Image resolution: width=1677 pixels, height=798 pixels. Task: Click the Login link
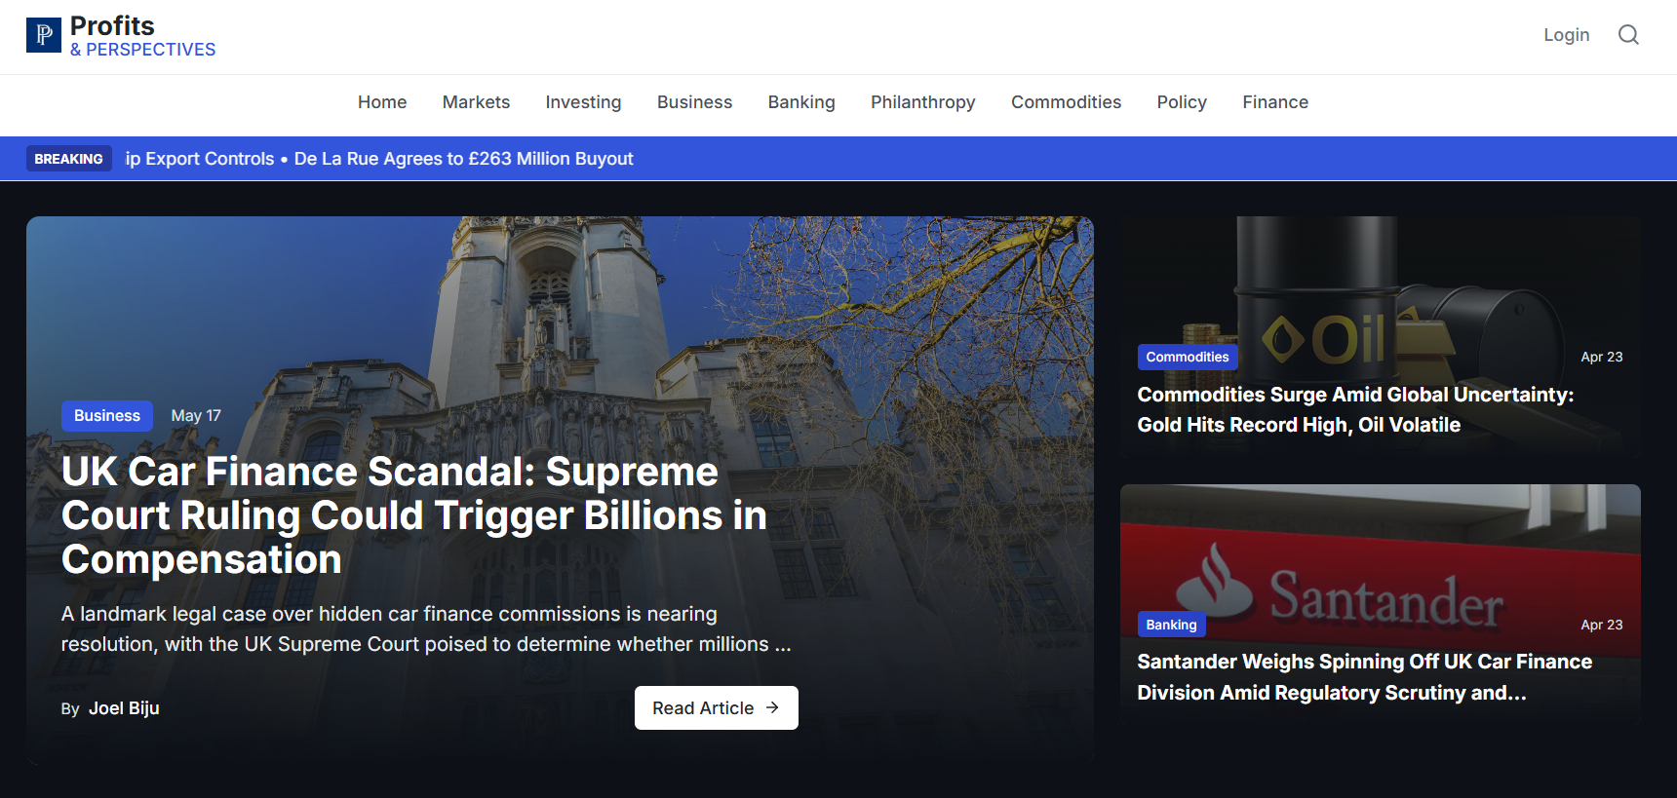tap(1566, 35)
